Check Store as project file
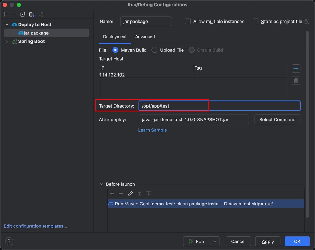Screen dimensions: 315x250 [x=255, y=22]
